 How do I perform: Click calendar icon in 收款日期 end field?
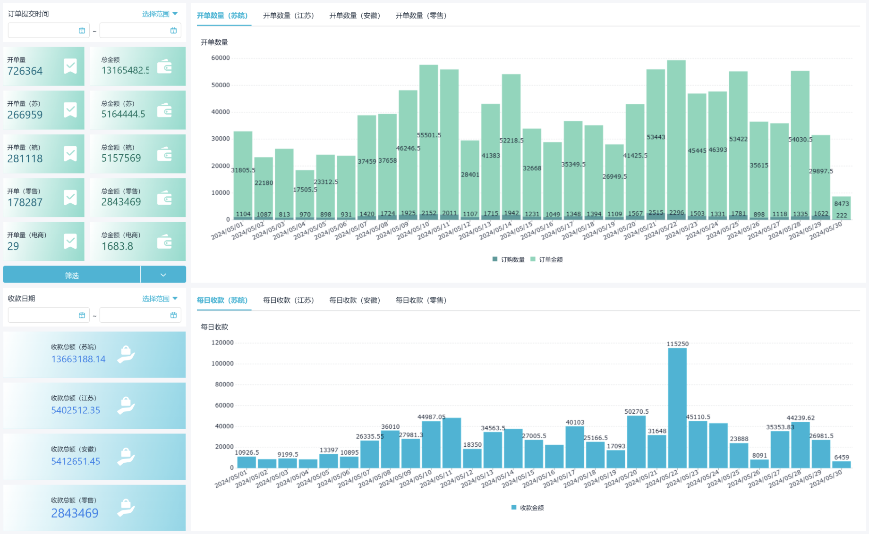(x=173, y=315)
